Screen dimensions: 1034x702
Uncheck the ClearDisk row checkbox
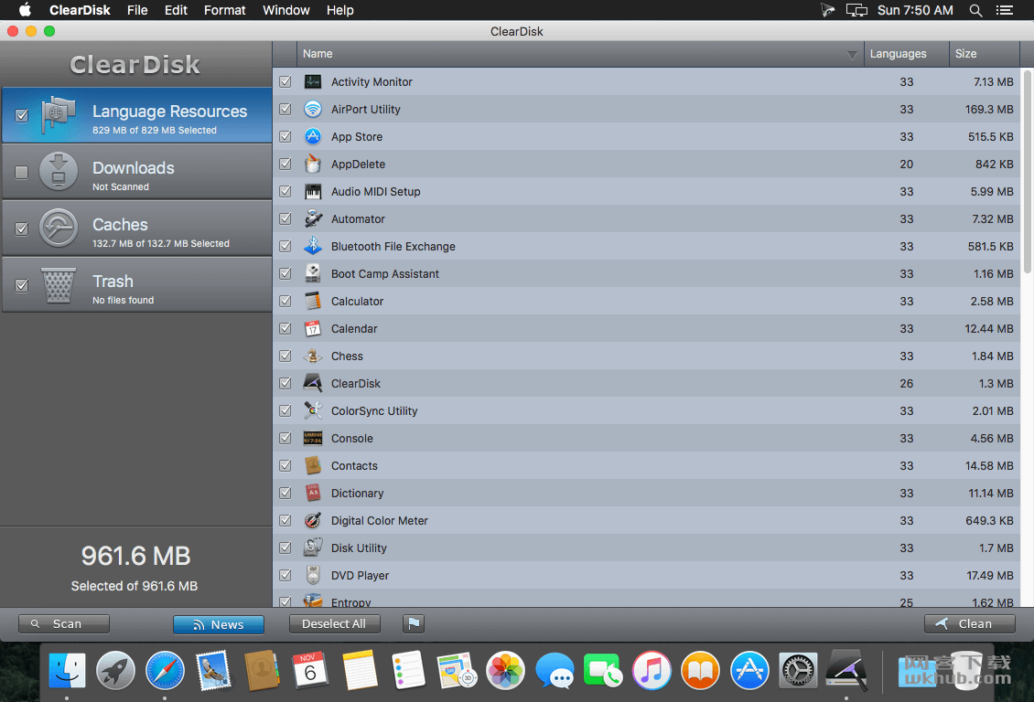tap(285, 383)
